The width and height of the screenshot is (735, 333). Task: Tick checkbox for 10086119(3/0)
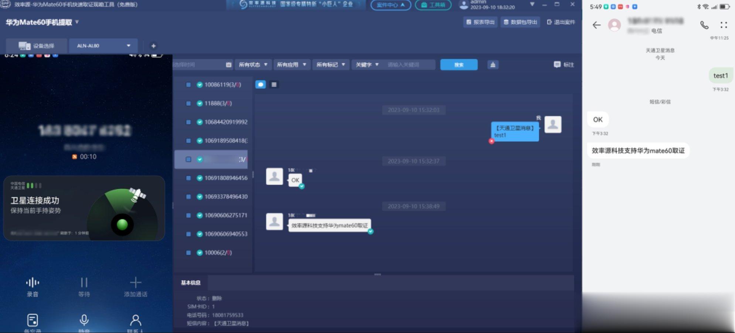pyautogui.click(x=188, y=85)
